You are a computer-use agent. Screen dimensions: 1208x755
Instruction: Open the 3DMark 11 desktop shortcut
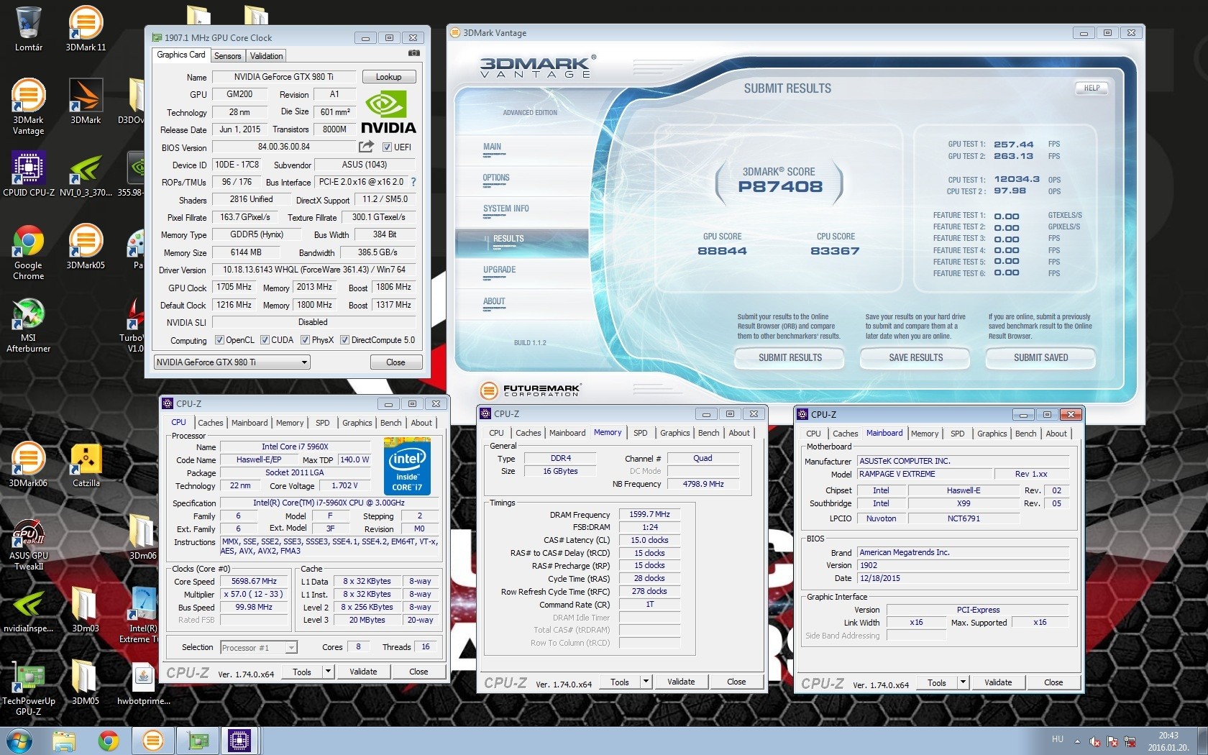click(x=86, y=29)
